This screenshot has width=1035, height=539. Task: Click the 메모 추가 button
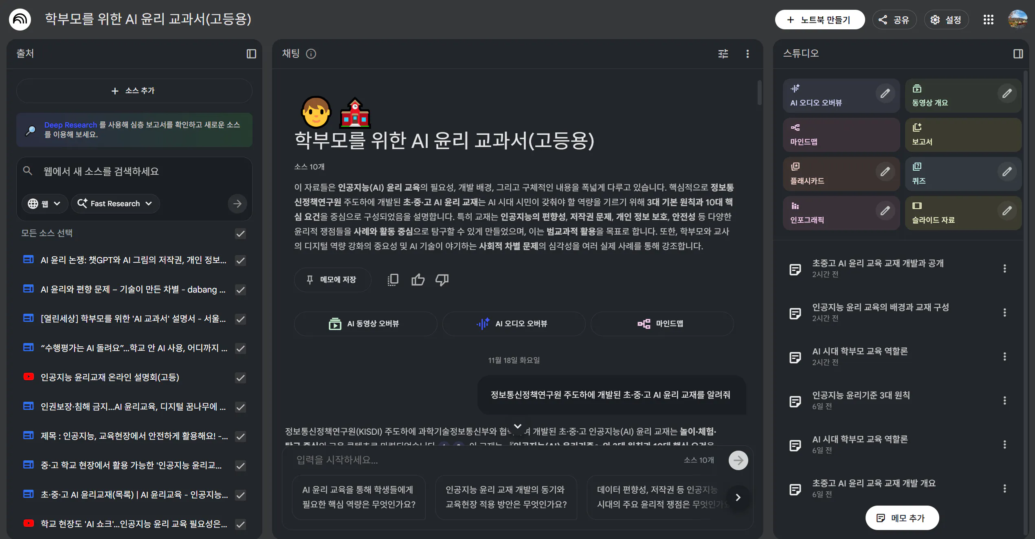pyautogui.click(x=902, y=518)
